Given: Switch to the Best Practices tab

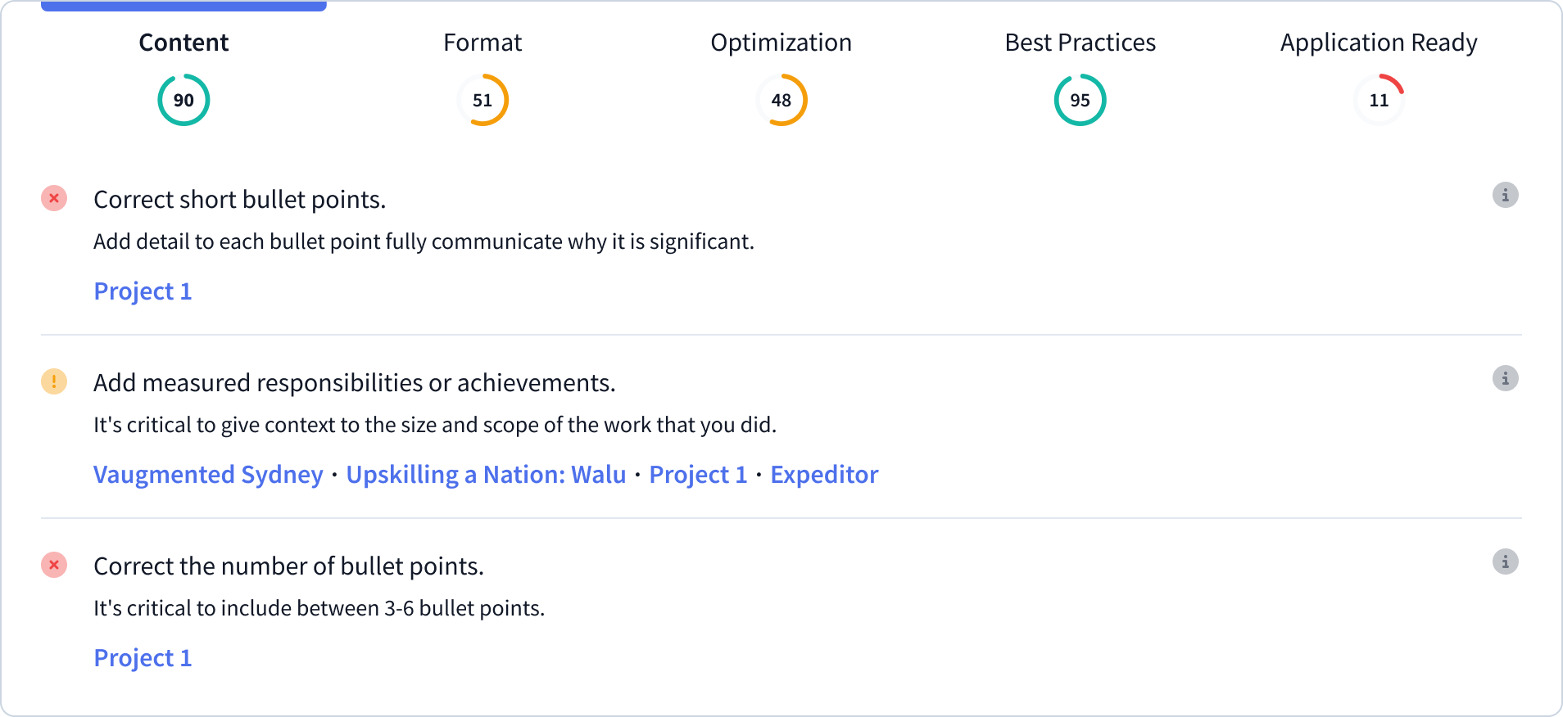Looking at the screenshot, I should [1081, 43].
